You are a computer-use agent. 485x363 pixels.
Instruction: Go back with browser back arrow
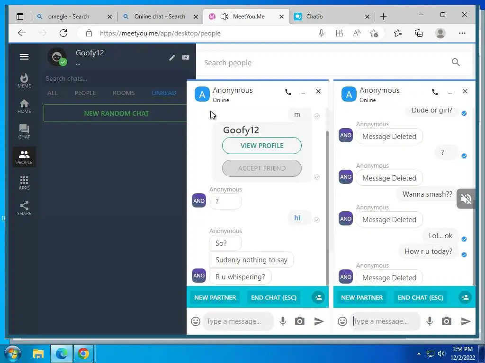(x=22, y=33)
